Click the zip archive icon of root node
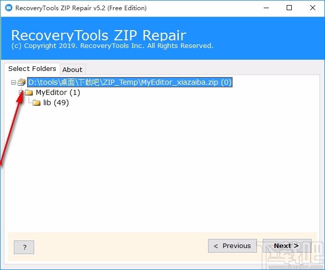 [21, 82]
